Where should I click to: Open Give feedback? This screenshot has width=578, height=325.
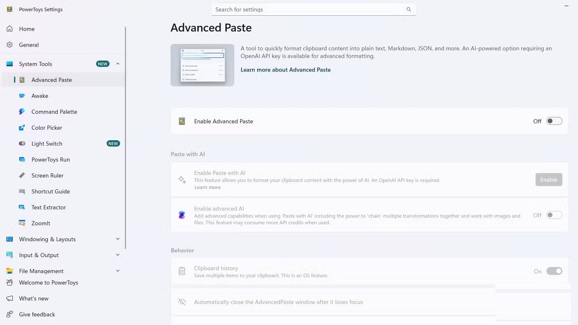(62, 314)
